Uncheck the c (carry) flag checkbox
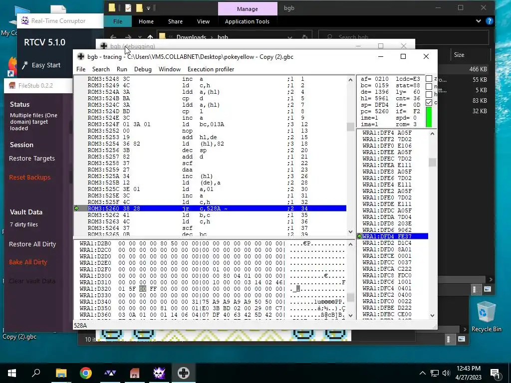 429,102
